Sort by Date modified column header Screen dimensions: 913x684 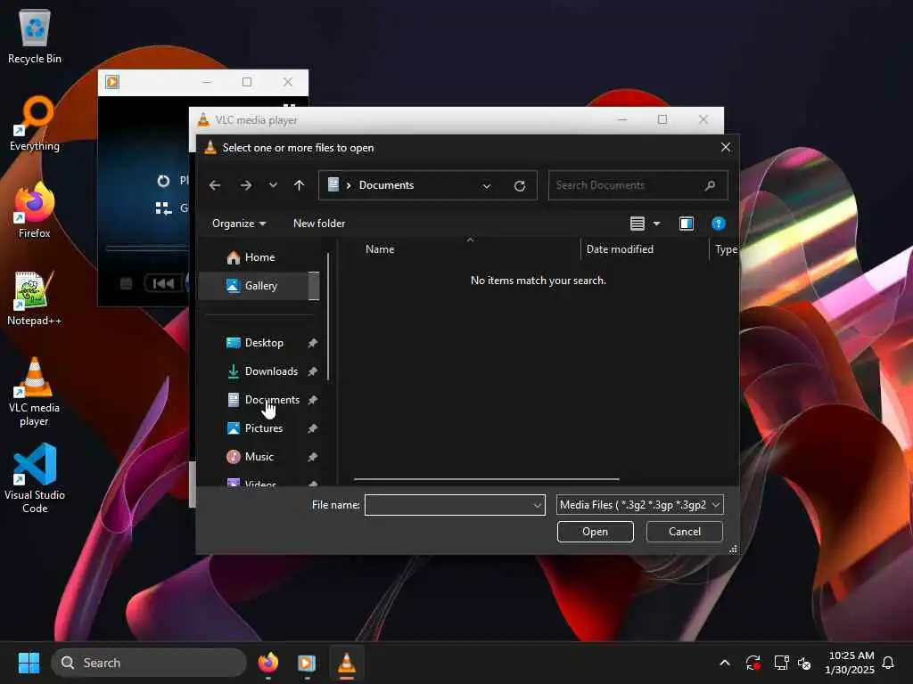pyautogui.click(x=620, y=249)
